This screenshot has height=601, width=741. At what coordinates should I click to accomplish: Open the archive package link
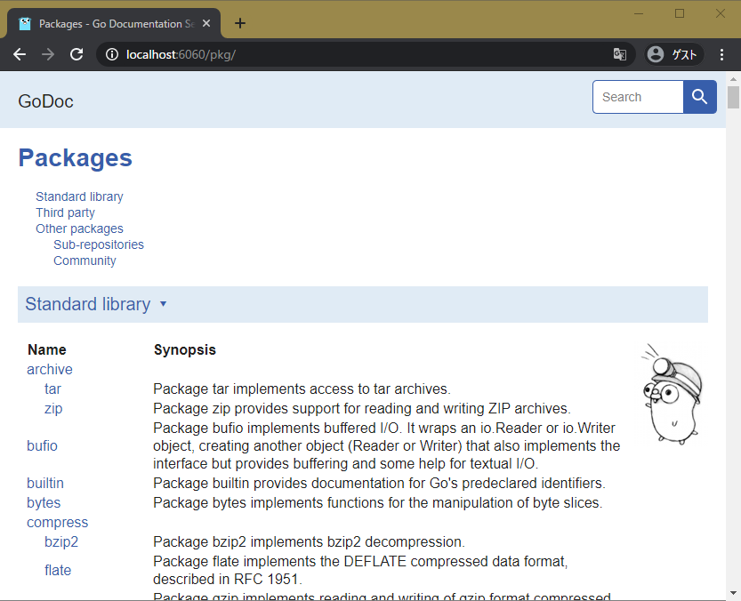[x=50, y=369]
